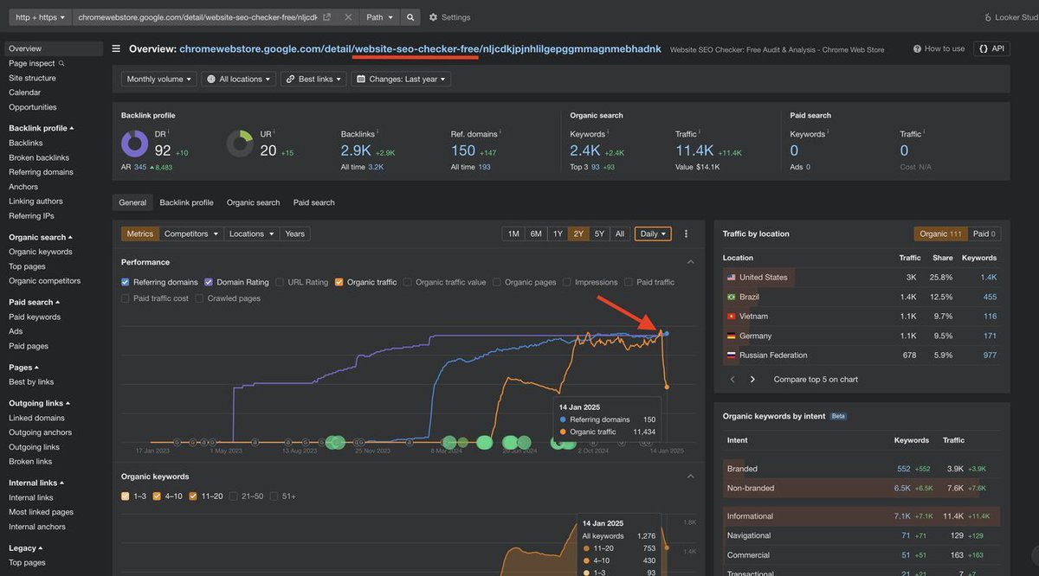Switch to Organic search tab
Image resolution: width=1039 pixels, height=576 pixels.
point(253,202)
